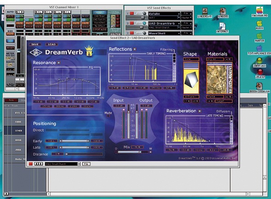This screenshot has height=199, width=271.
Task: Click the Output level fader
Action: (x=137, y=121)
